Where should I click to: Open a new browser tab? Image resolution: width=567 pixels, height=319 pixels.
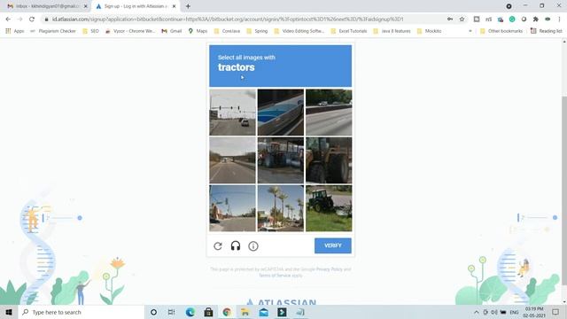click(188, 6)
